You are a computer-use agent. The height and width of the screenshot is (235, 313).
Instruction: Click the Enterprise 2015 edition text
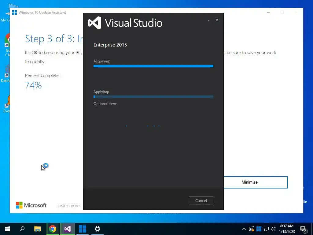point(110,45)
